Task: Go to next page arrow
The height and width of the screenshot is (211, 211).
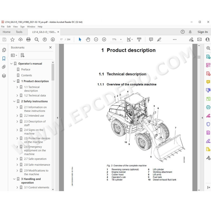Action: click(x=53, y=39)
